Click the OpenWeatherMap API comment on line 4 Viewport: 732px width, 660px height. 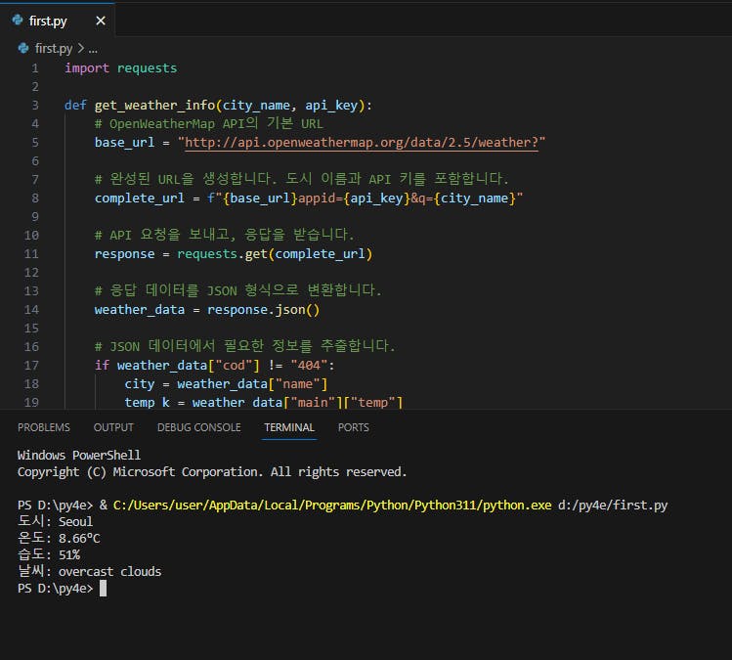[x=209, y=124]
